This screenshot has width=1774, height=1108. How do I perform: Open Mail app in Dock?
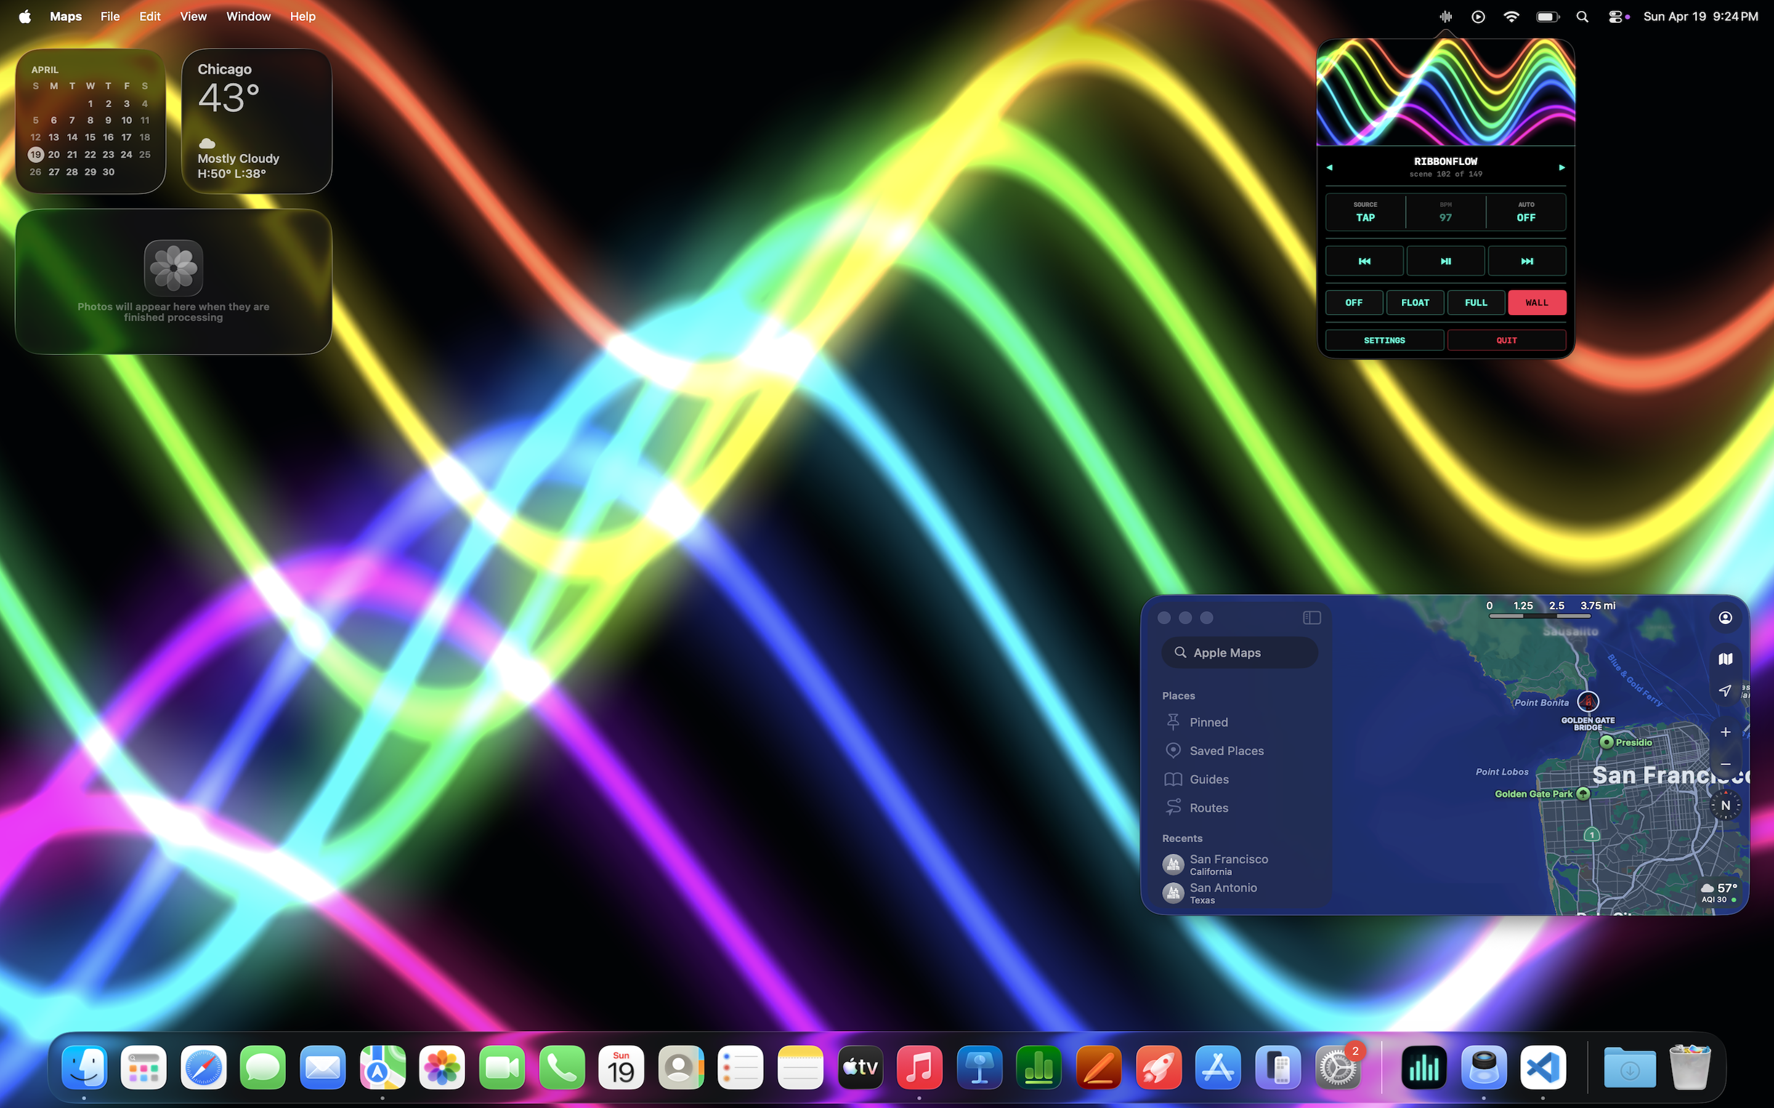point(323,1068)
